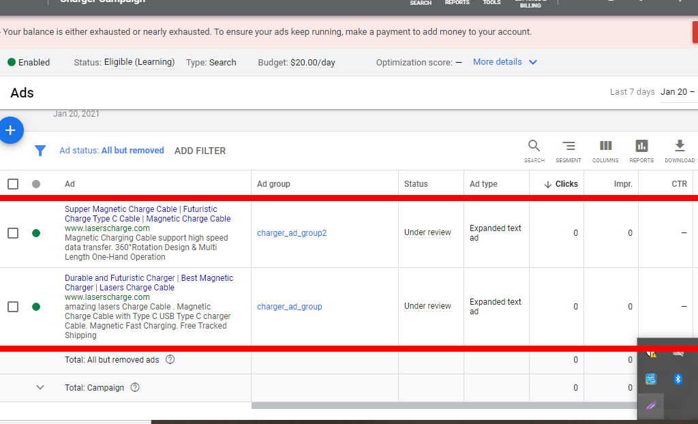Click the Intel graphics tray icon

click(651, 379)
